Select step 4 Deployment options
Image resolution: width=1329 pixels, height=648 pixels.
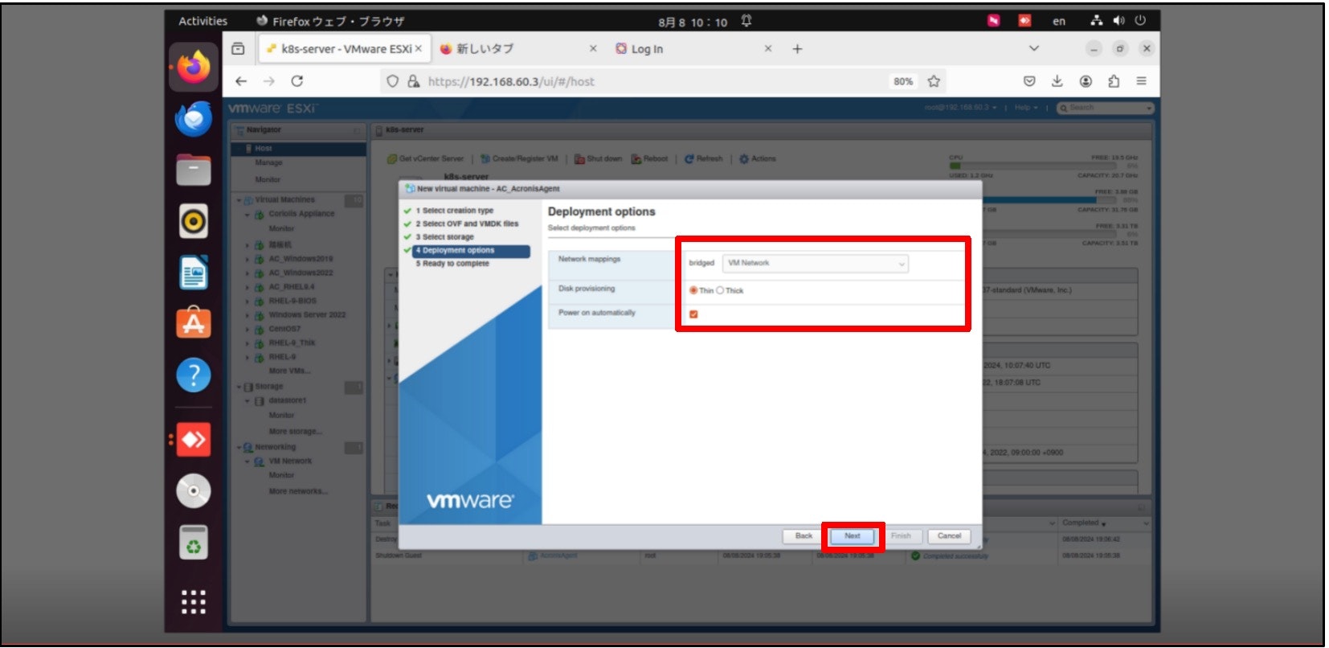click(x=471, y=251)
